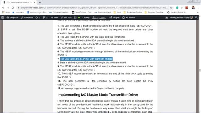This screenshot has width=201, height=113.
Task: Expand the Ideas bookmark folder
Action: point(117,12)
